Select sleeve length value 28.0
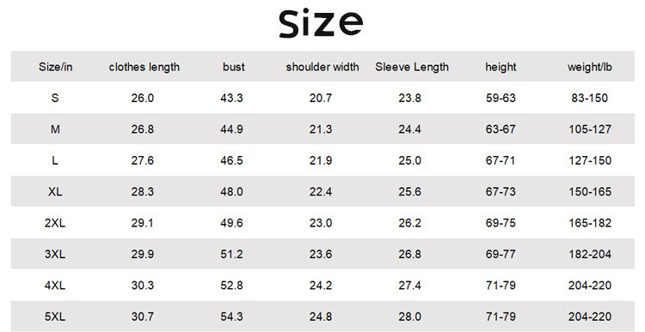The image size is (645, 332). coord(409,317)
